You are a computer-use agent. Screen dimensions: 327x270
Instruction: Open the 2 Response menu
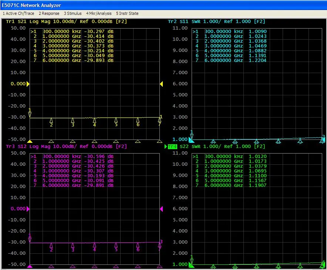(49, 13)
